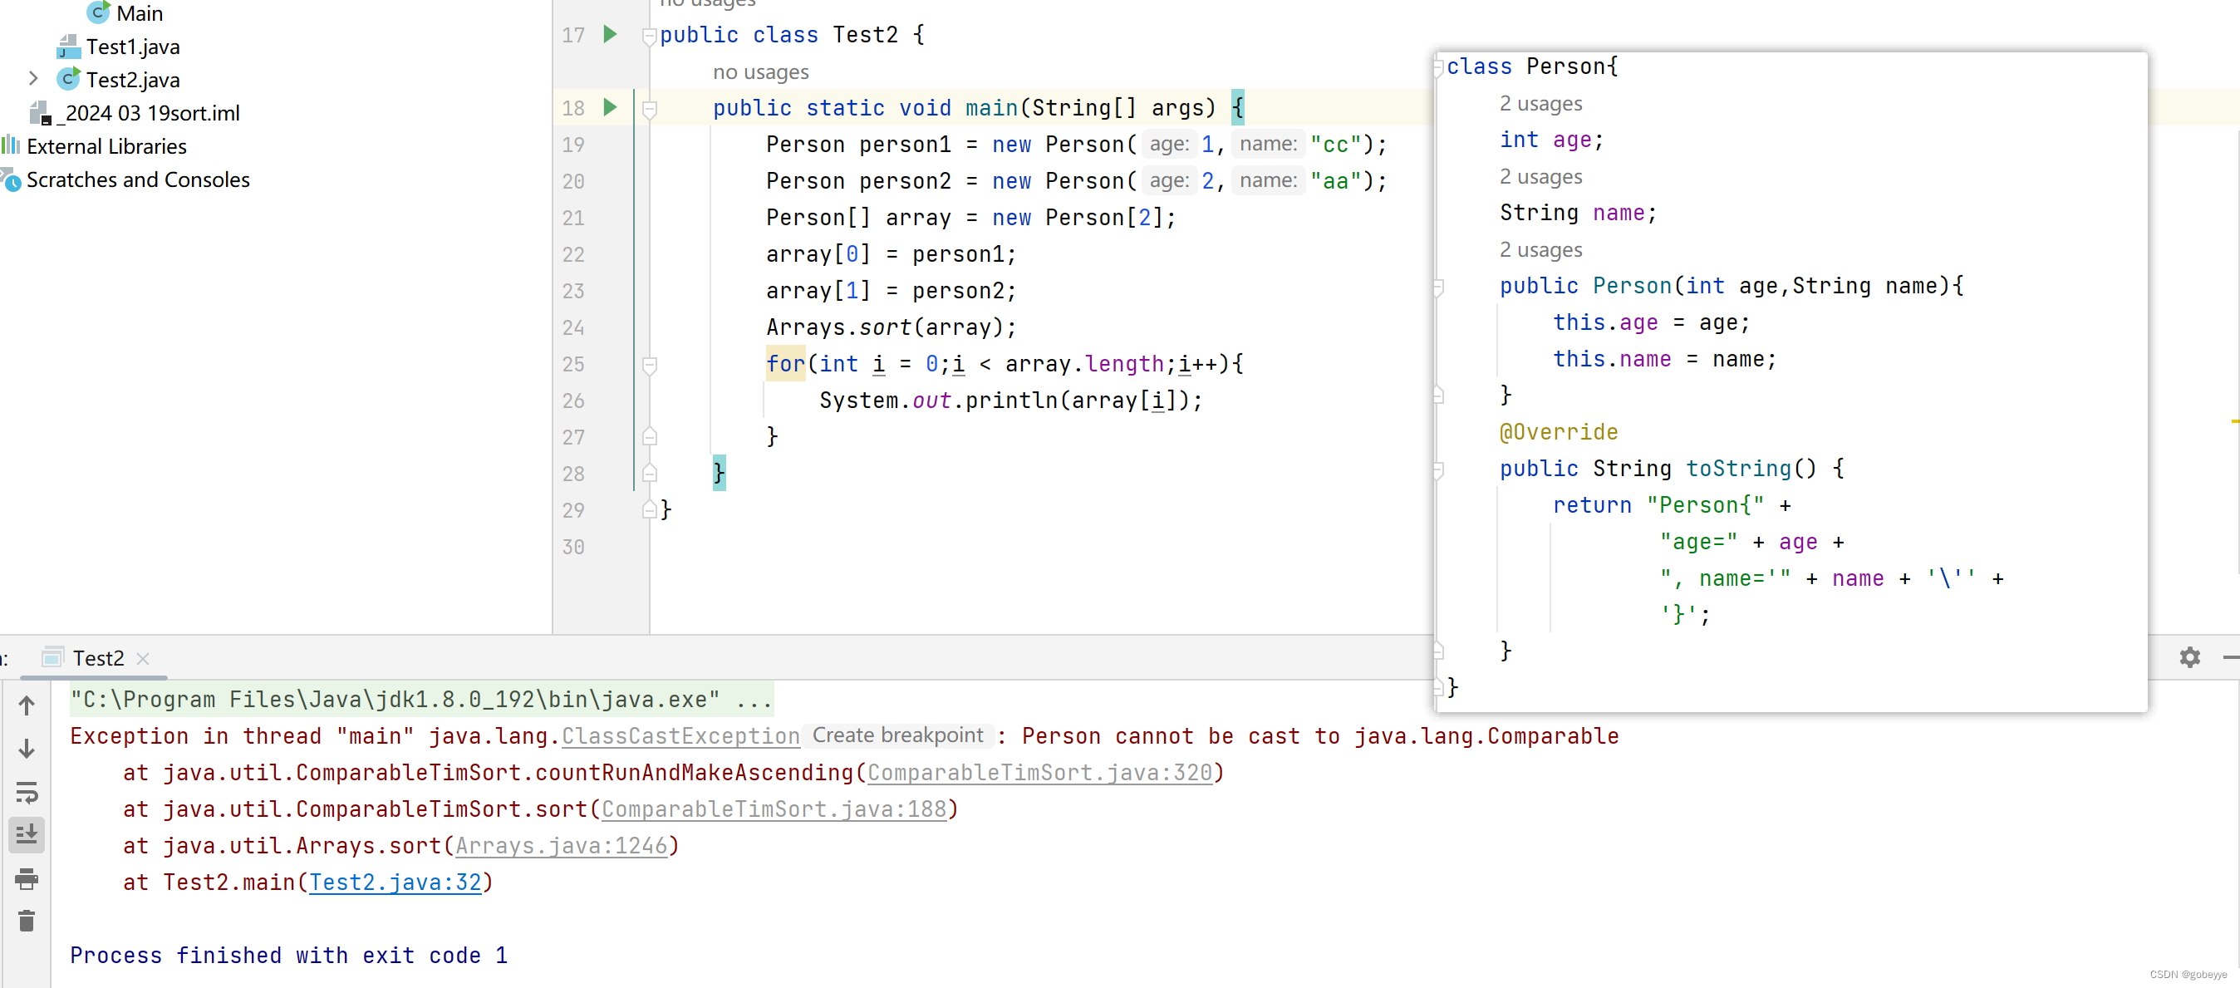Select External Libraries node

coord(106,146)
